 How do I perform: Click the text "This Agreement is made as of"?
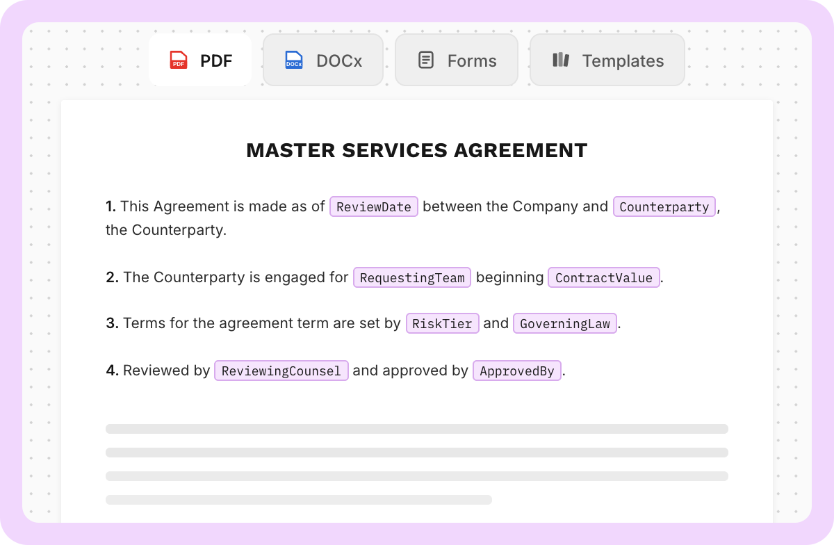(222, 206)
